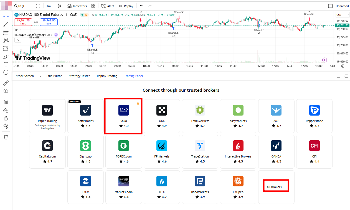Open the Replay Trading tab
The height and width of the screenshot is (210, 350).
(107, 76)
